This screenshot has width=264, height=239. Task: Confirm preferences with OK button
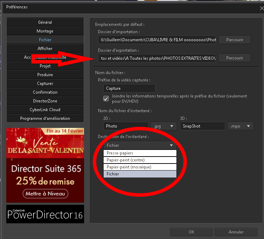[191, 232]
